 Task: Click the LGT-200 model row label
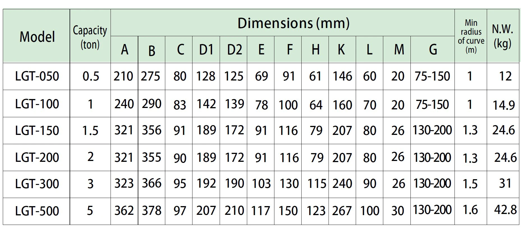click(x=37, y=157)
